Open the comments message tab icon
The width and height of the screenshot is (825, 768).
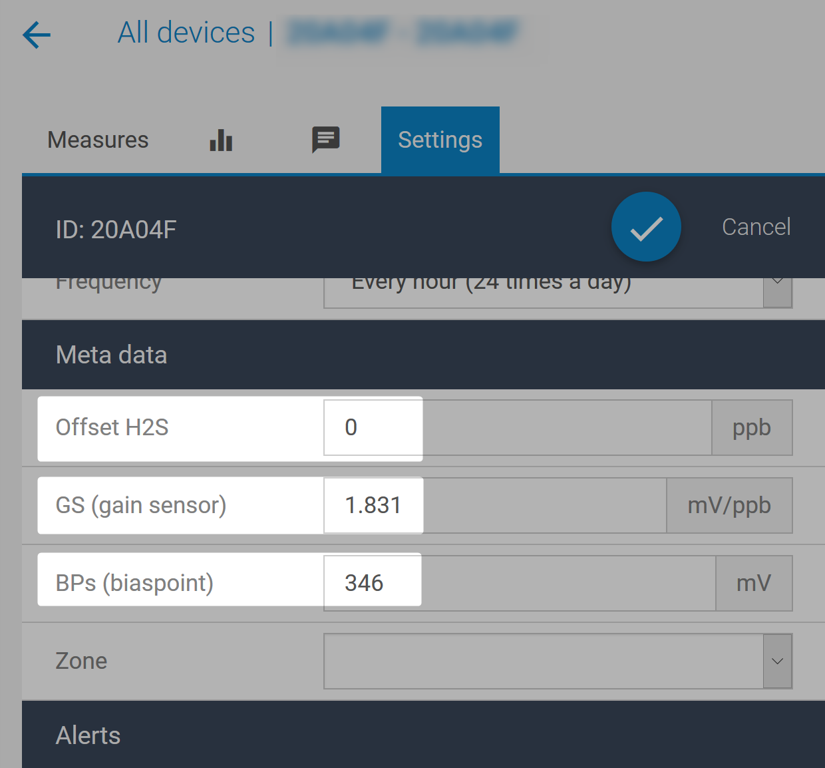326,140
